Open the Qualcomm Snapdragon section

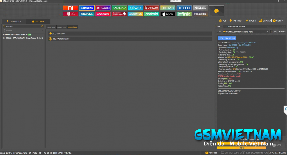click(119, 14)
